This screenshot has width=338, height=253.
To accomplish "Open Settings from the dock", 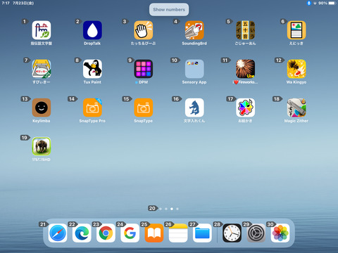I will (256, 233).
